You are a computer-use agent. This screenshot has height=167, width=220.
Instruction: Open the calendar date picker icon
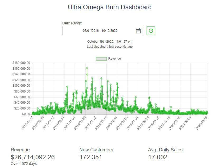point(138,31)
